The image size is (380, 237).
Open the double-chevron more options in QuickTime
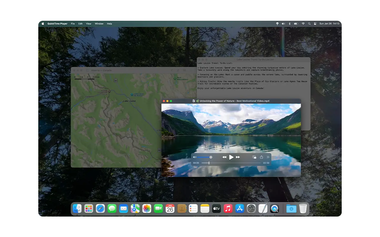(268, 157)
